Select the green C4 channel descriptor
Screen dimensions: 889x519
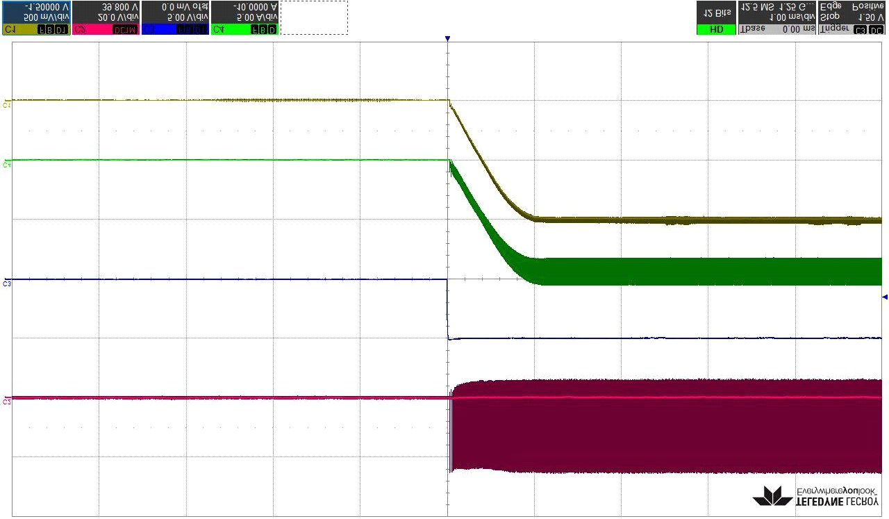pos(244,17)
